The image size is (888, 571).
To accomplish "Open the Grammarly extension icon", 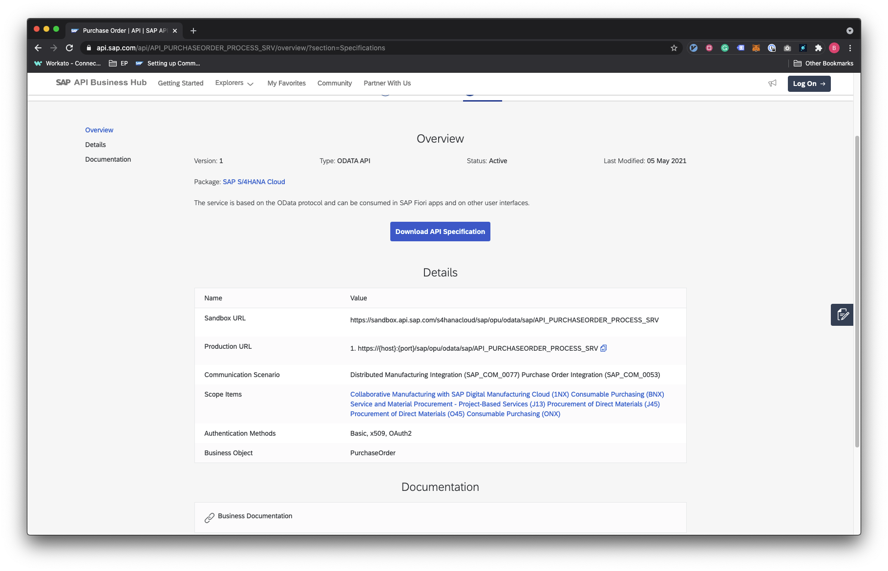I will [725, 48].
